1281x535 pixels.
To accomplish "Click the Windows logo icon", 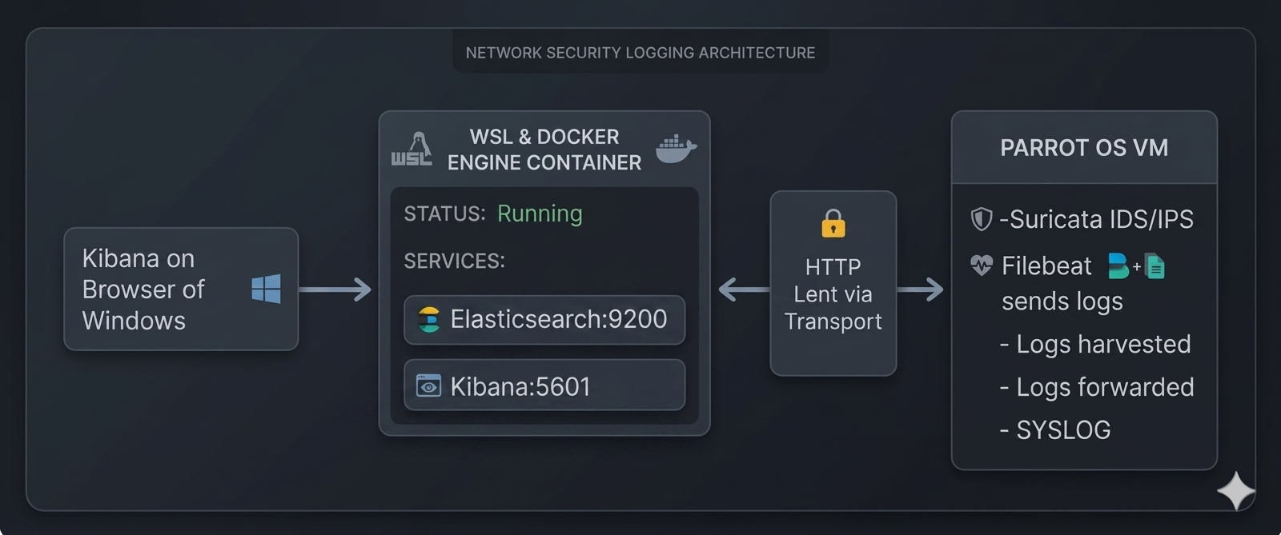I will (266, 289).
